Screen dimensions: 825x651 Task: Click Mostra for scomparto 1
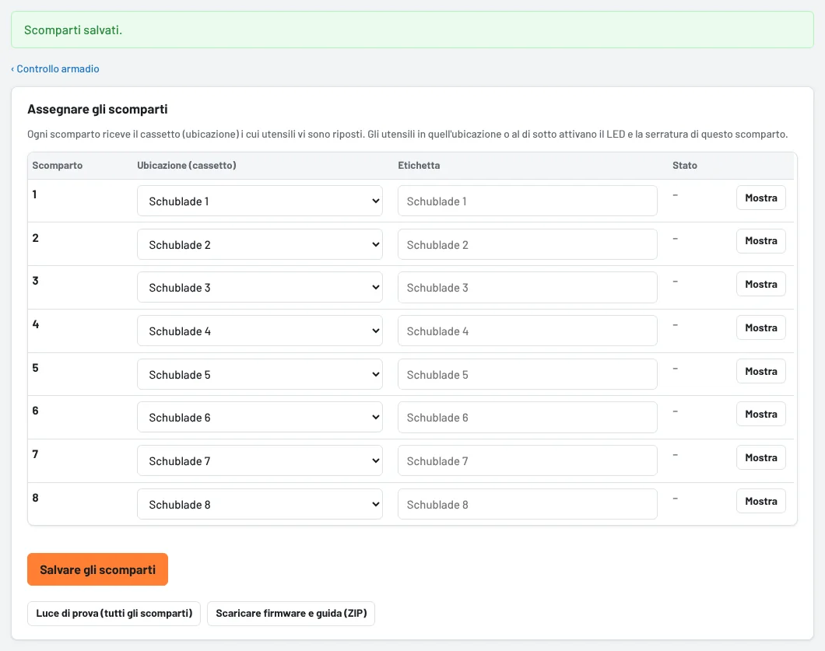(x=761, y=198)
